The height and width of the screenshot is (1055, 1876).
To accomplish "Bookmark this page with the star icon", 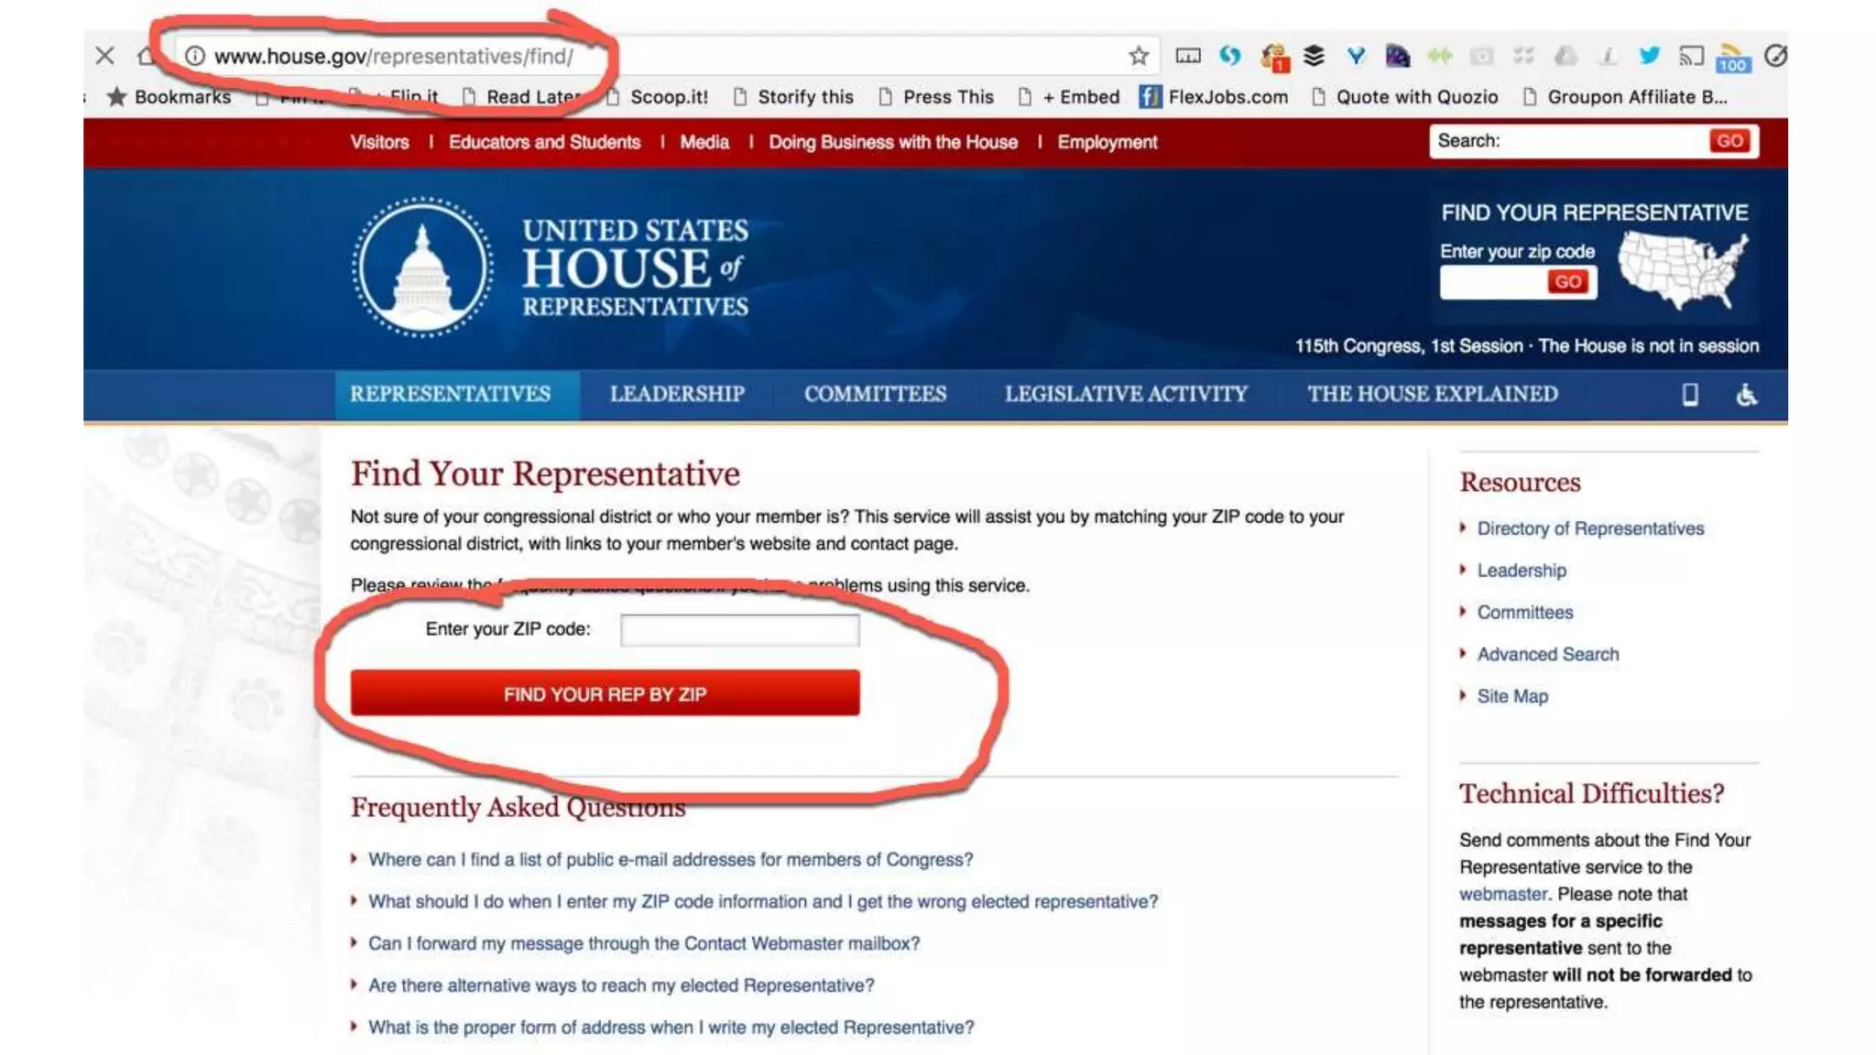I will coord(1139,56).
